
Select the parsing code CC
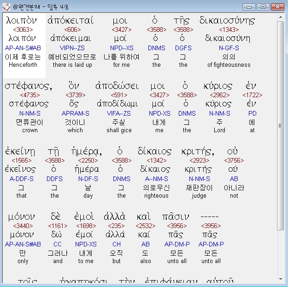point(58,244)
